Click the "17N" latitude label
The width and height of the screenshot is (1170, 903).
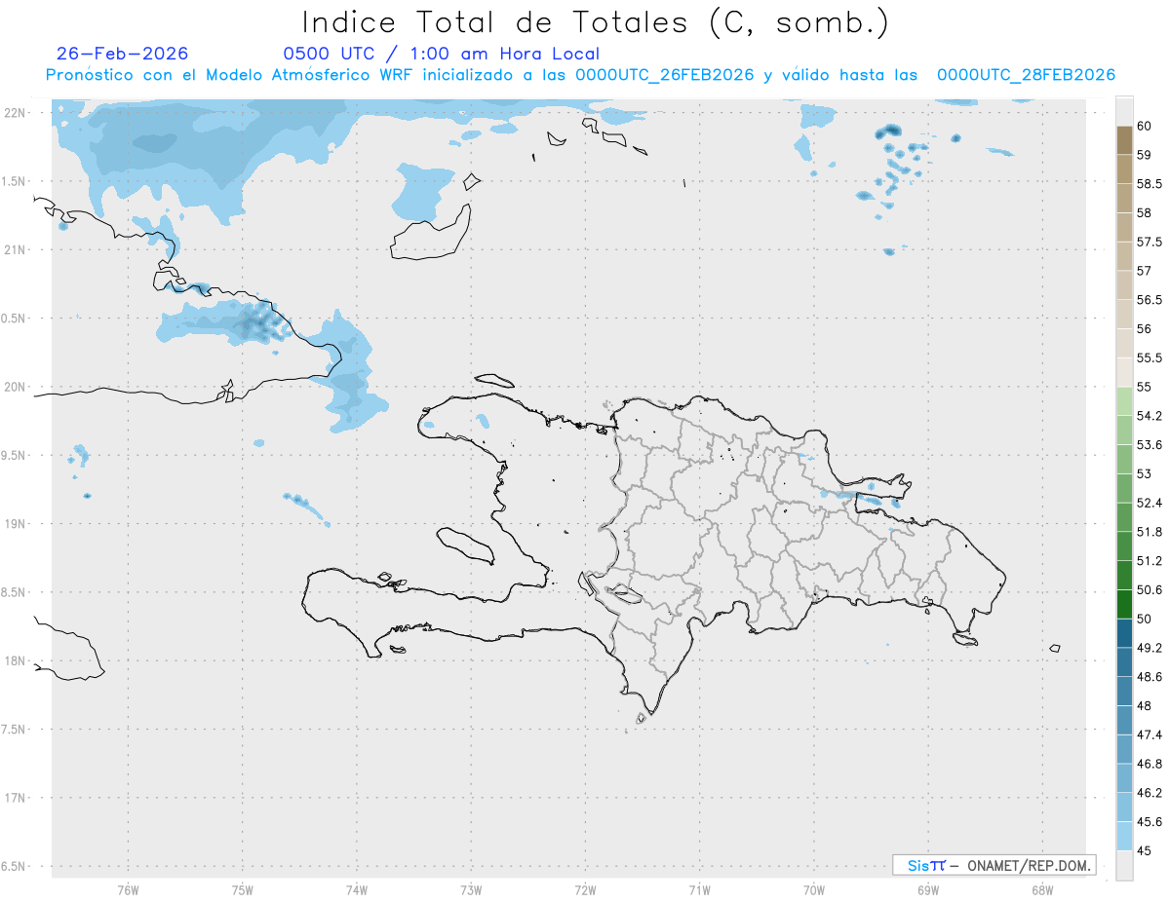click(x=16, y=799)
